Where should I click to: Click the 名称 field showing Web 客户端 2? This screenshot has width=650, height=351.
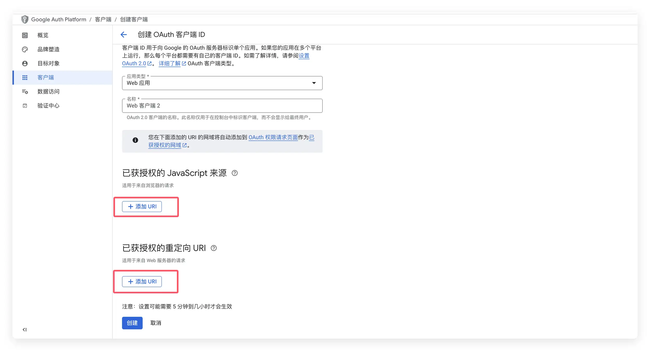coord(222,106)
